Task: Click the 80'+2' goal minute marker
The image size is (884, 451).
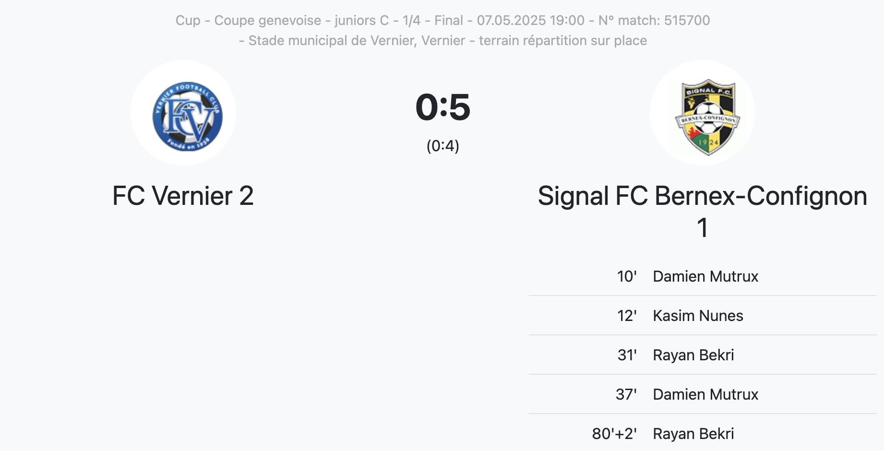Action: coord(614,434)
